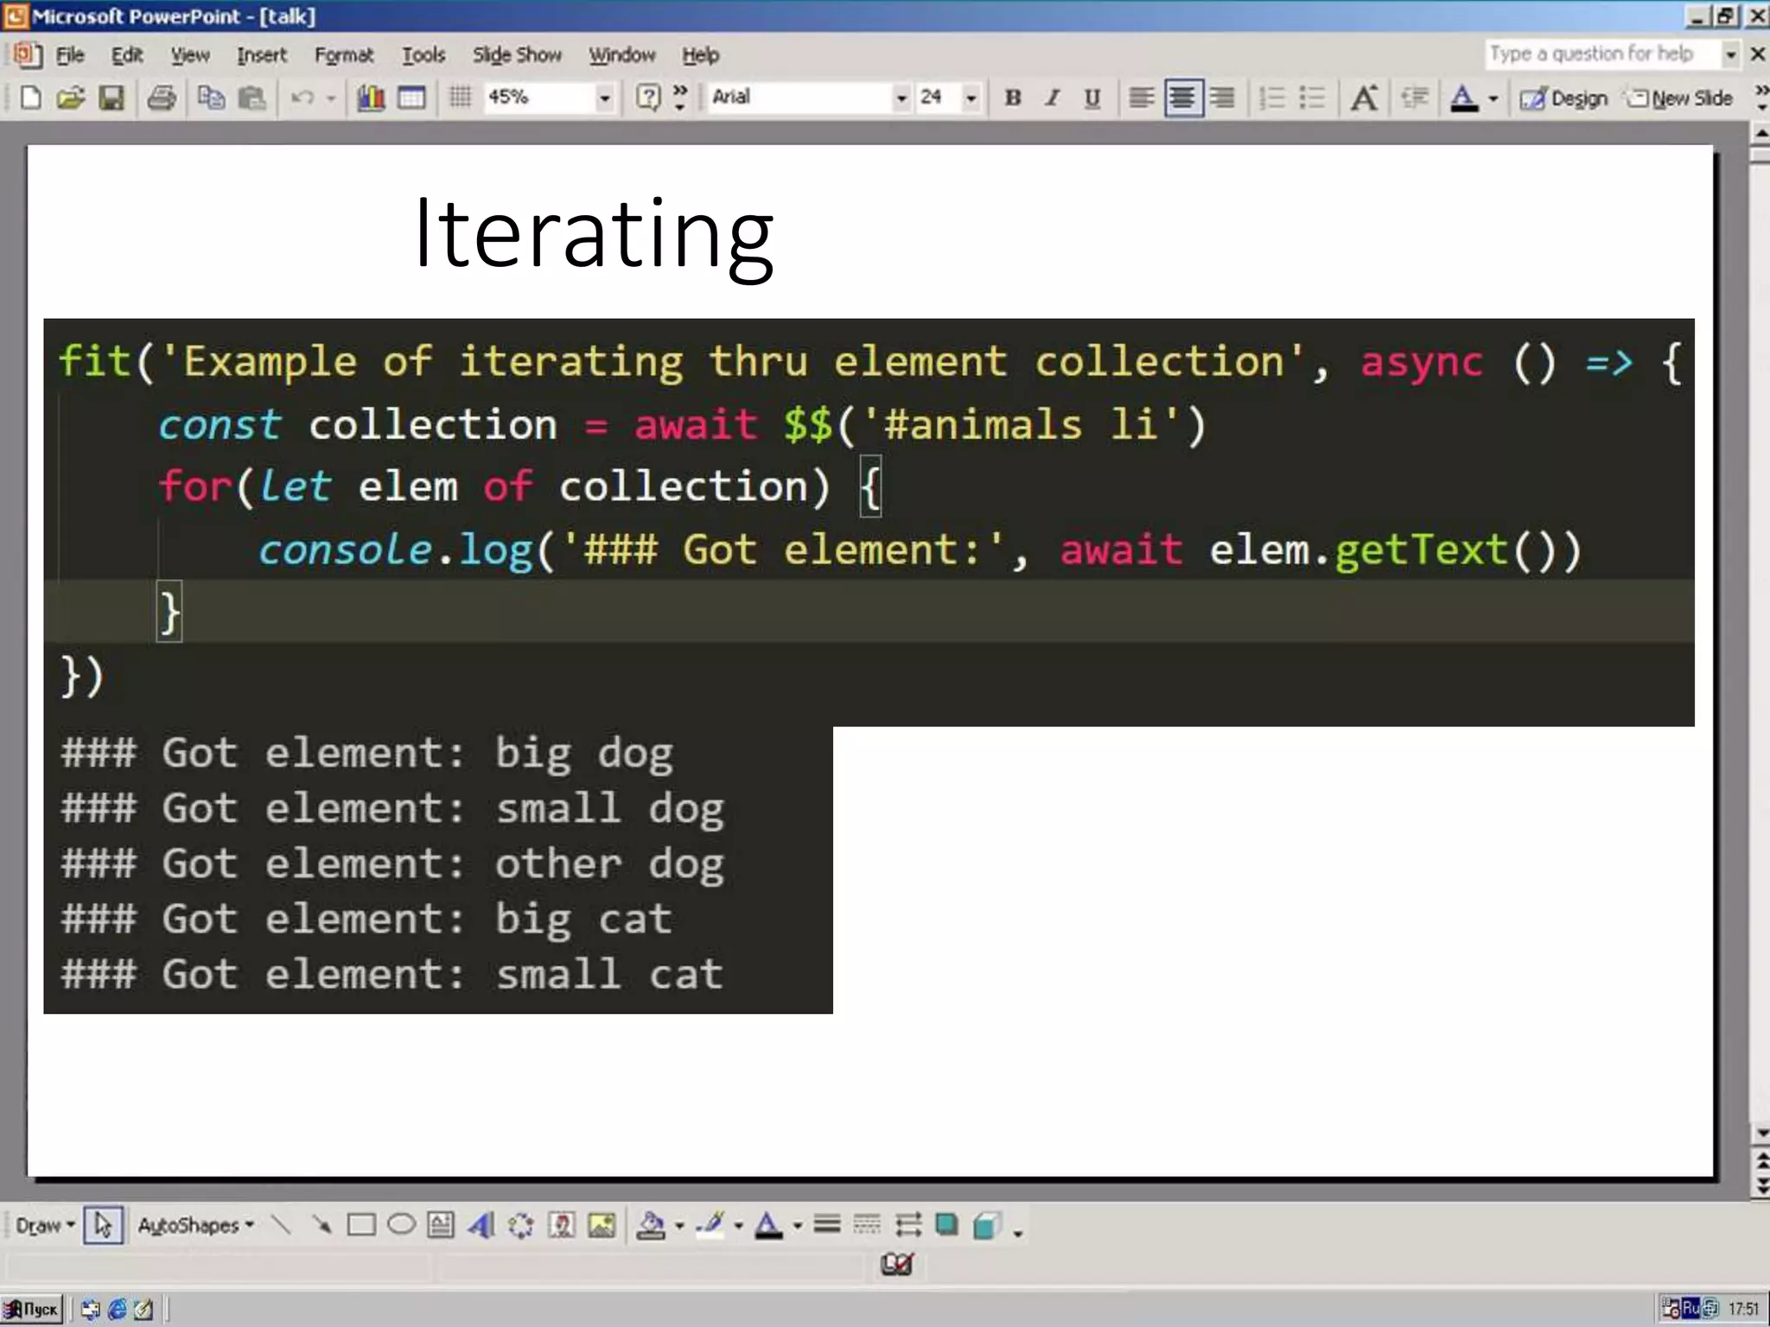Insert Clip Art
1770x1327 pixels.
coord(562,1225)
